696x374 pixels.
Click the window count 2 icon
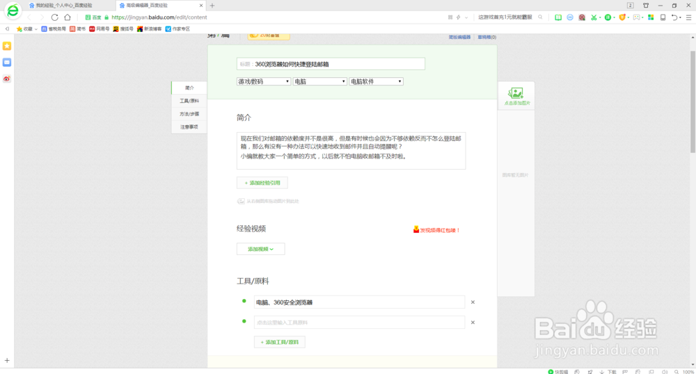(x=631, y=6)
